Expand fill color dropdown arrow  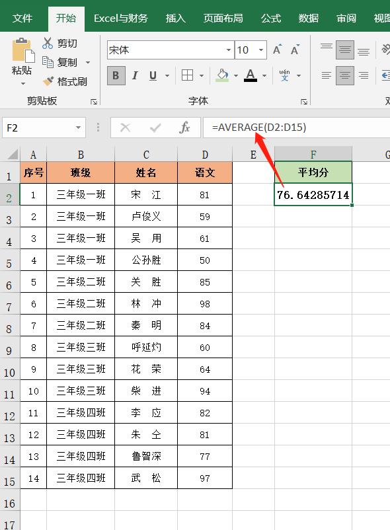click(x=236, y=75)
